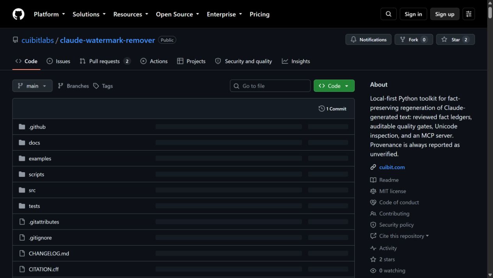Click the link chain icon beside cuibit.com

(373, 167)
